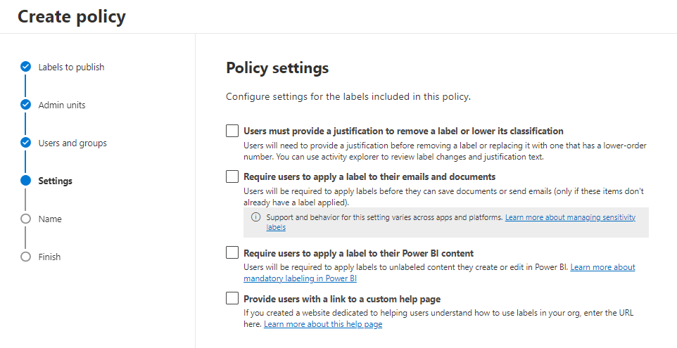Navigate to Admin units step
The width and height of the screenshot is (677, 348).
coord(62,105)
